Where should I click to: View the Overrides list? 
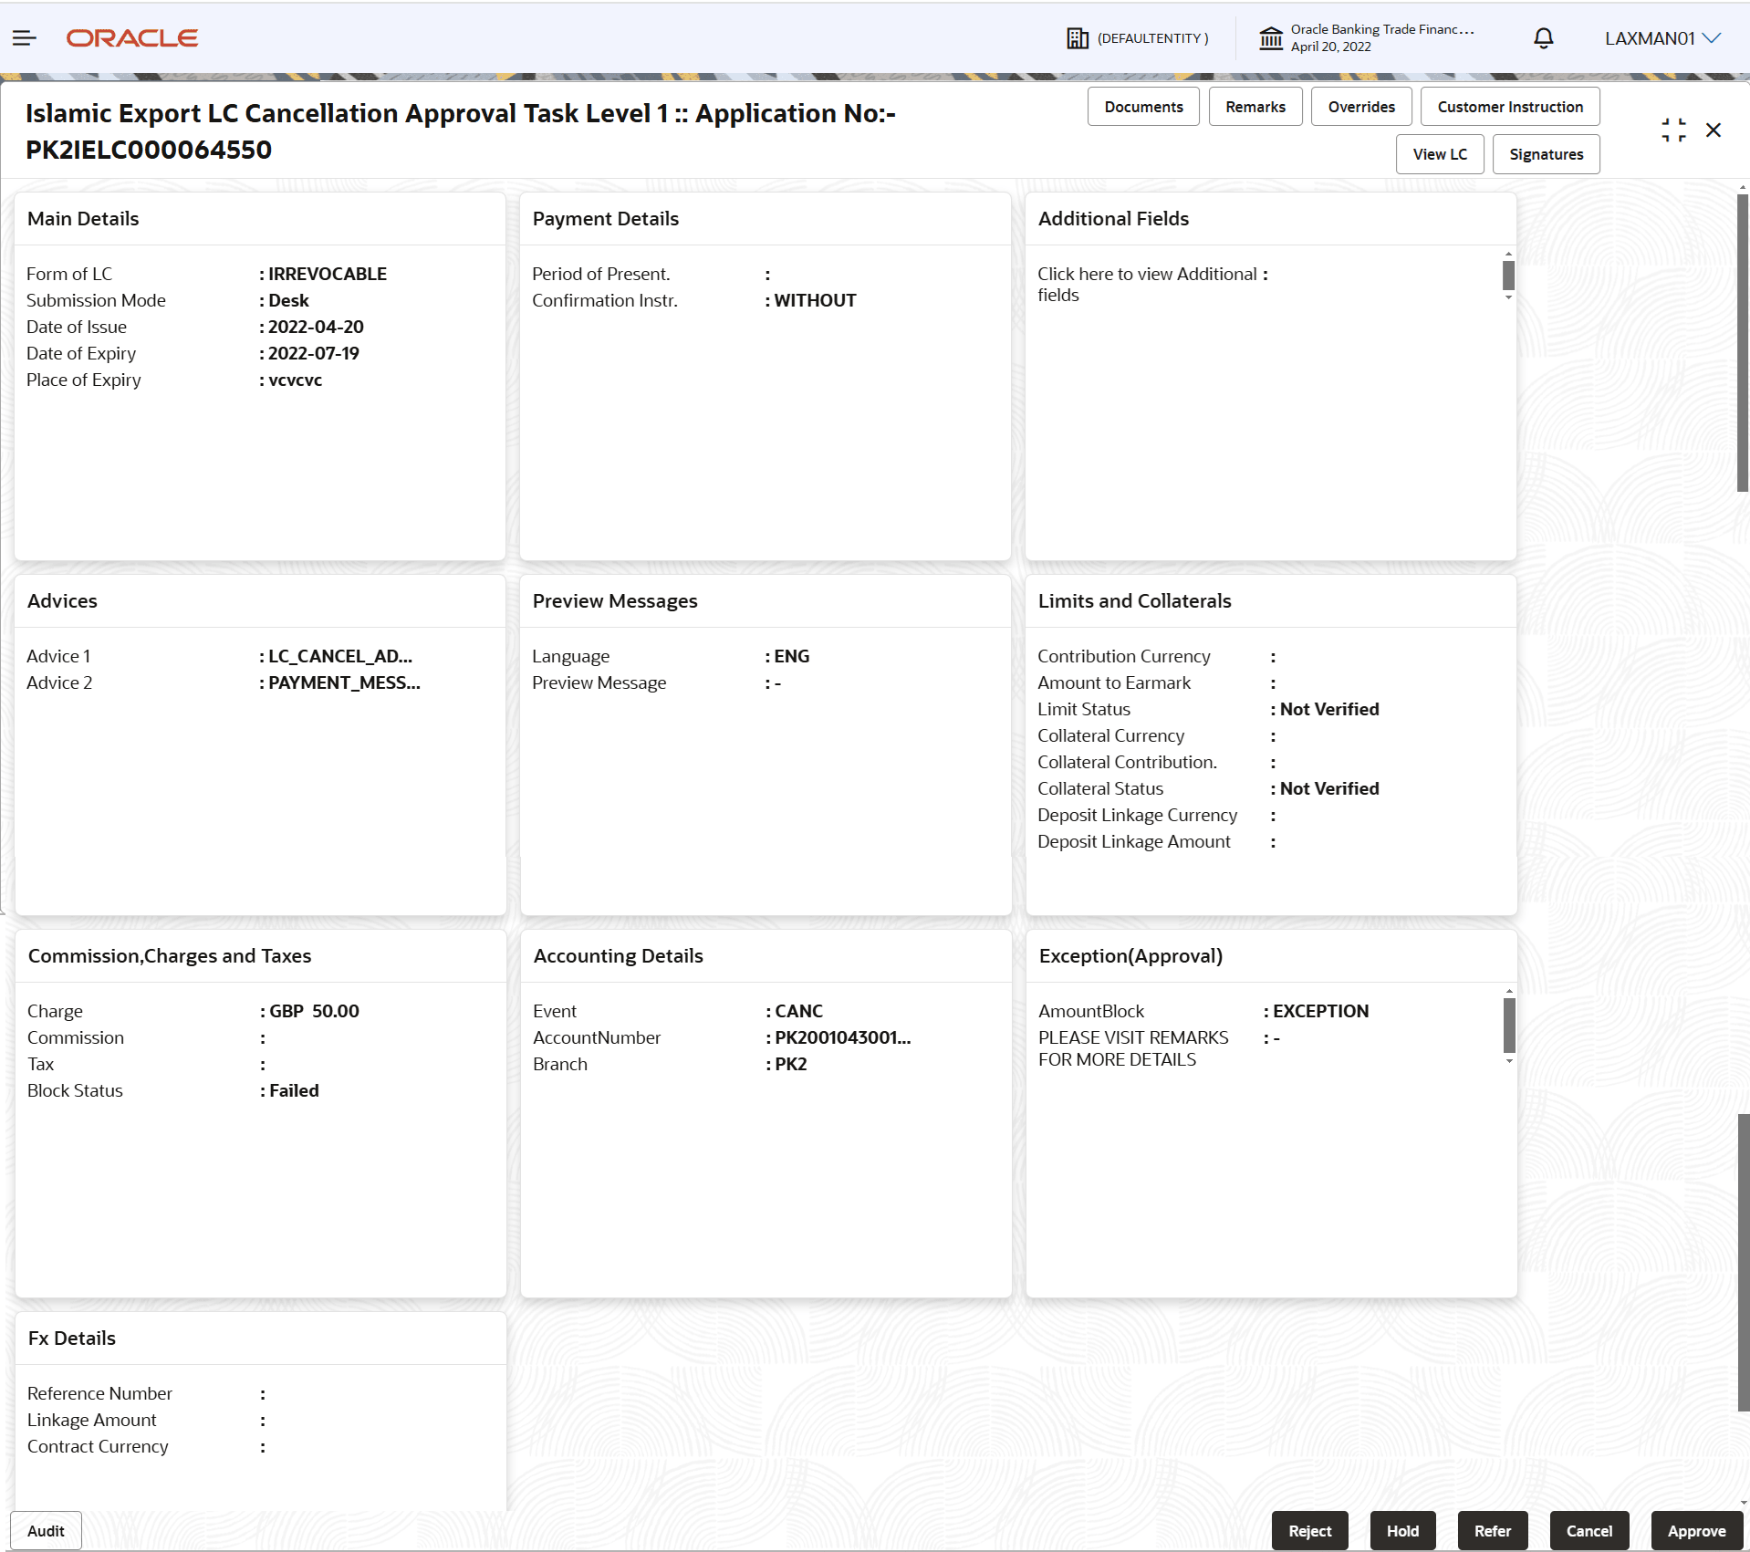tap(1361, 106)
